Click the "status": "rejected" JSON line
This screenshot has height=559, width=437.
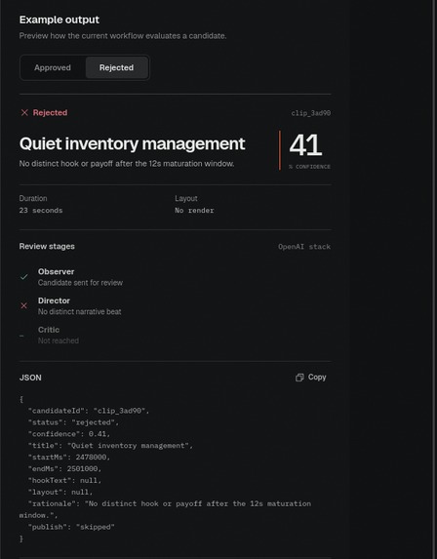(73, 422)
